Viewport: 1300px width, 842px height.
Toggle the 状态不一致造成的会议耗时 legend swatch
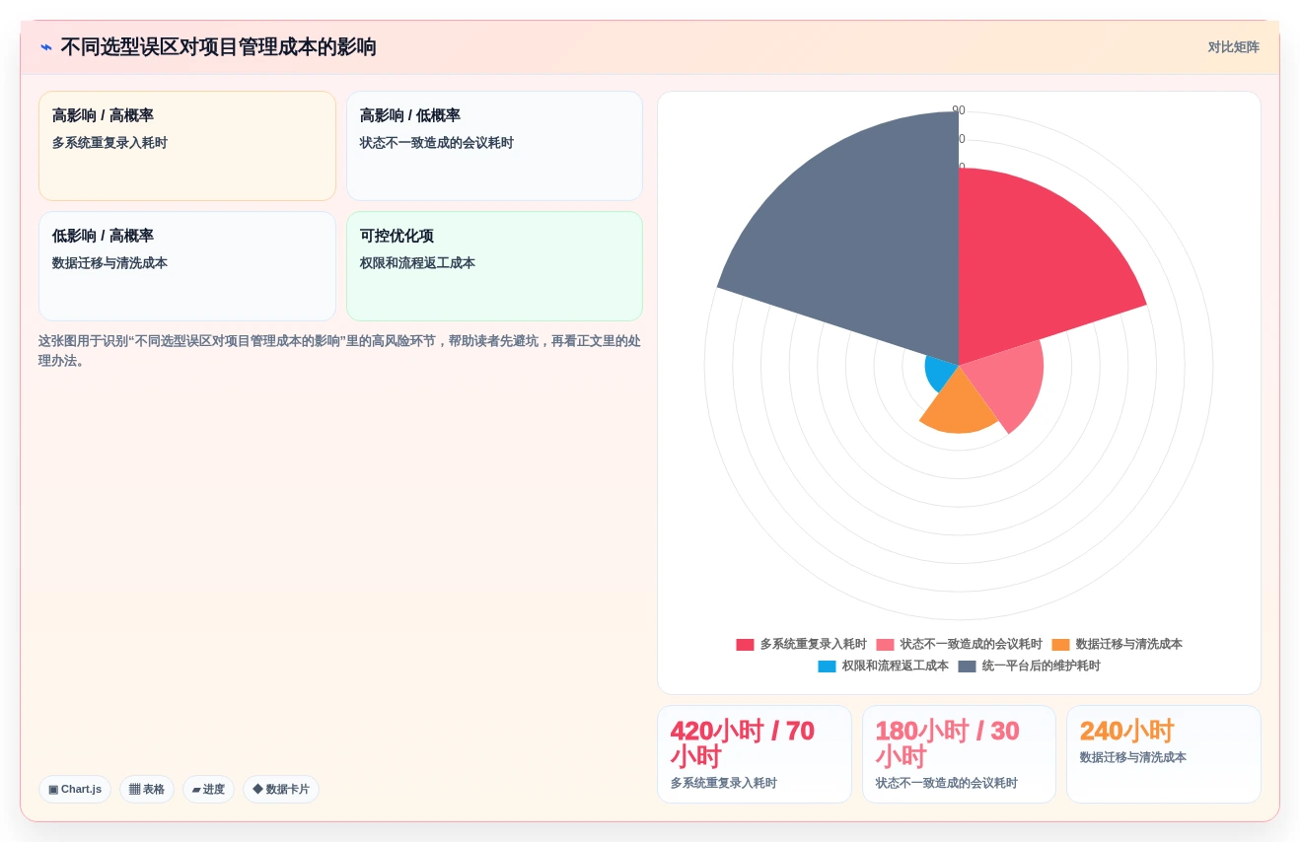[x=885, y=645]
